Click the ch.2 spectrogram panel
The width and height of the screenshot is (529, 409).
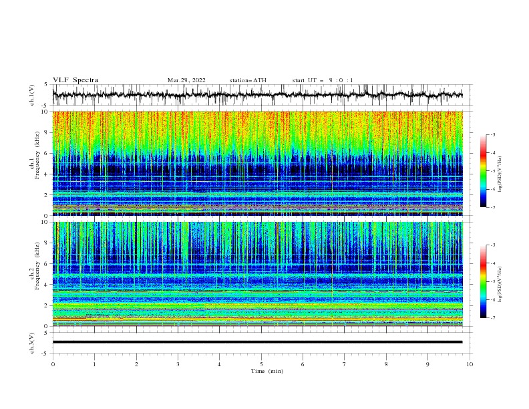[257, 274]
